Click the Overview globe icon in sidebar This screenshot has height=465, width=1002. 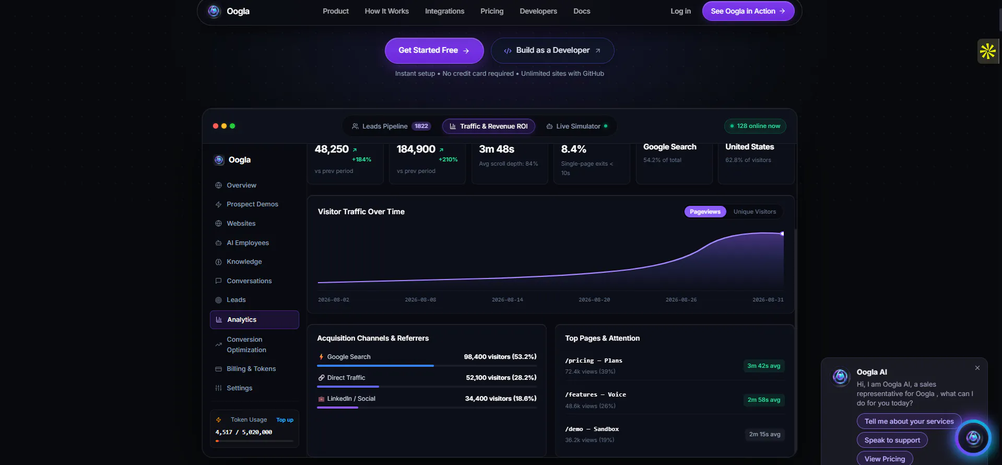tap(218, 185)
